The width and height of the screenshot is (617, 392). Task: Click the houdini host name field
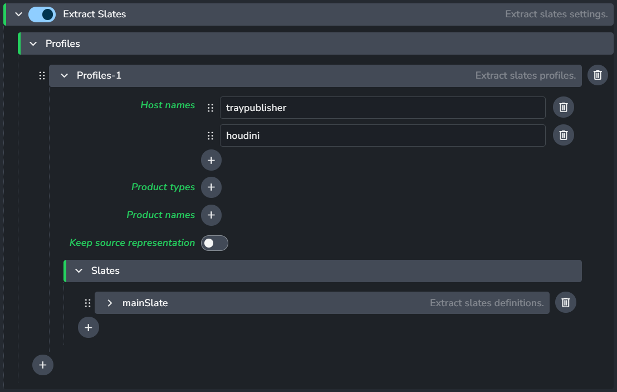382,135
